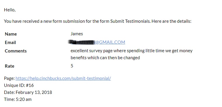Click the Time 5:20 am line
The height and width of the screenshot is (107, 222).
pyautogui.click(x=18, y=99)
